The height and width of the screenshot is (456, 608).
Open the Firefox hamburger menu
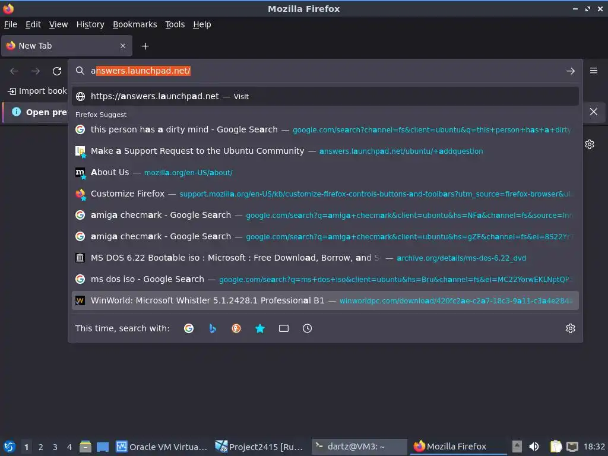(x=594, y=71)
